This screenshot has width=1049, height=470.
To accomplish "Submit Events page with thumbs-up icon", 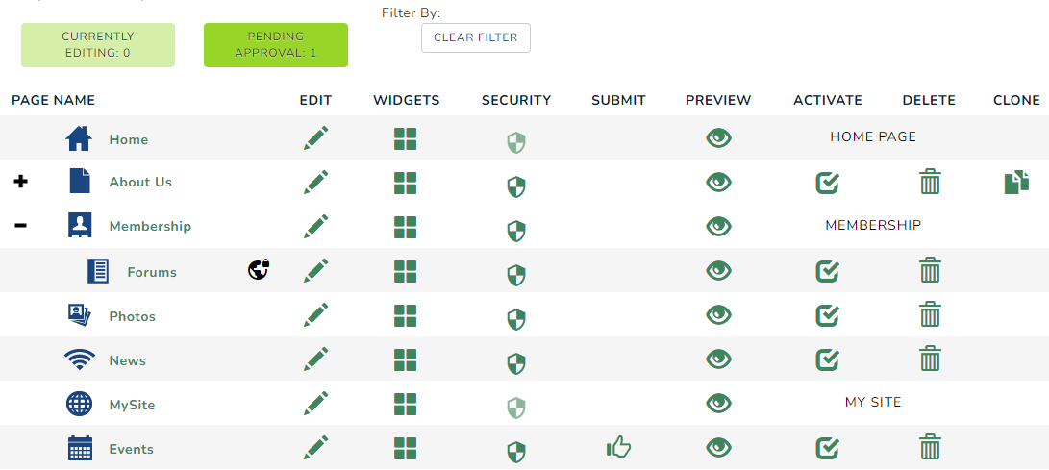I will coord(619,447).
